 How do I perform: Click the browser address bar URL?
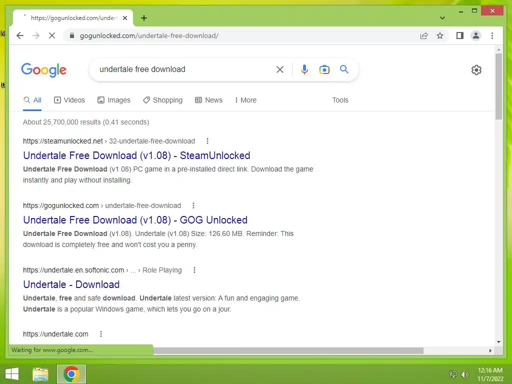point(149,35)
